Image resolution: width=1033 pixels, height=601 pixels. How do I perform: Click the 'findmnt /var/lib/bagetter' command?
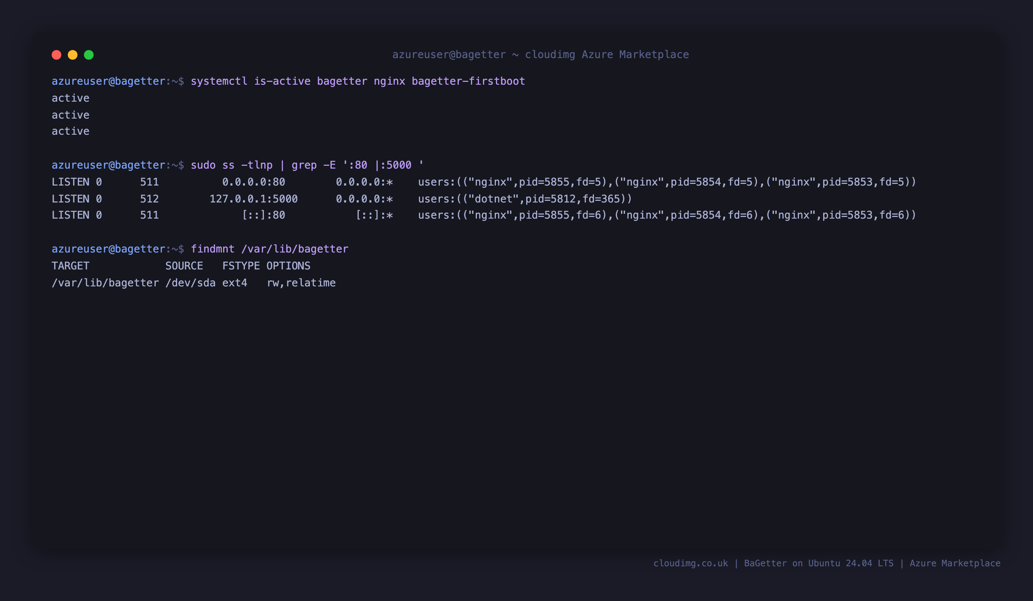pyautogui.click(x=270, y=249)
